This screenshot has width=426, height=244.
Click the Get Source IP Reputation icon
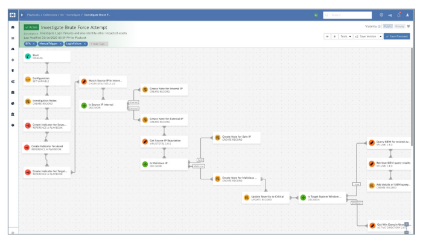[145, 141]
